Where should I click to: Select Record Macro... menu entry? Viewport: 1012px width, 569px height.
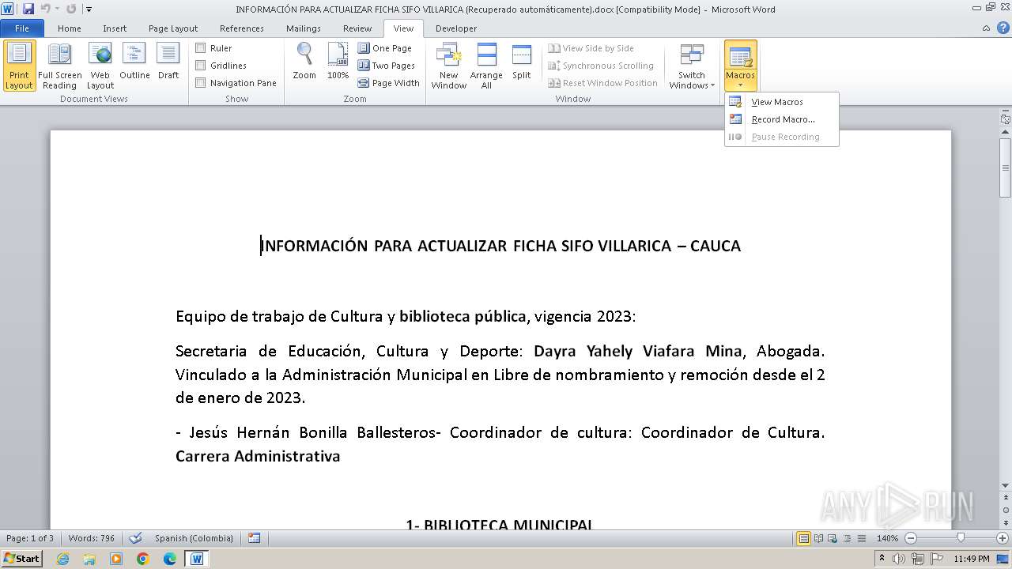point(781,119)
